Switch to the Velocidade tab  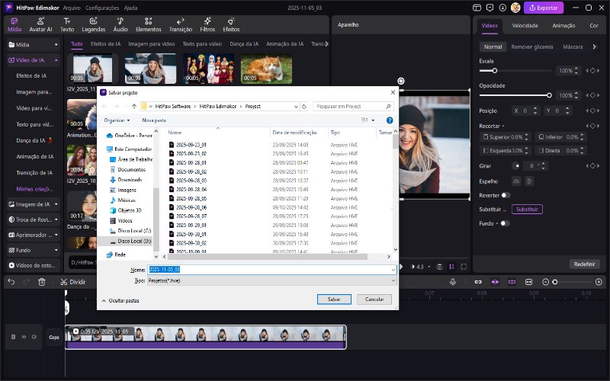point(525,25)
